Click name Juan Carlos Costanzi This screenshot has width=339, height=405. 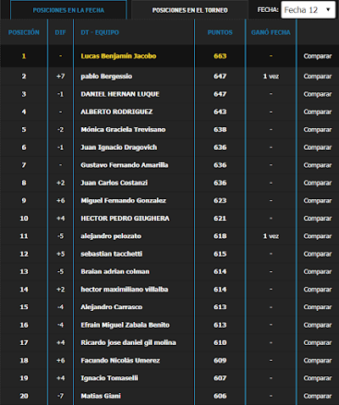pyautogui.click(x=114, y=183)
